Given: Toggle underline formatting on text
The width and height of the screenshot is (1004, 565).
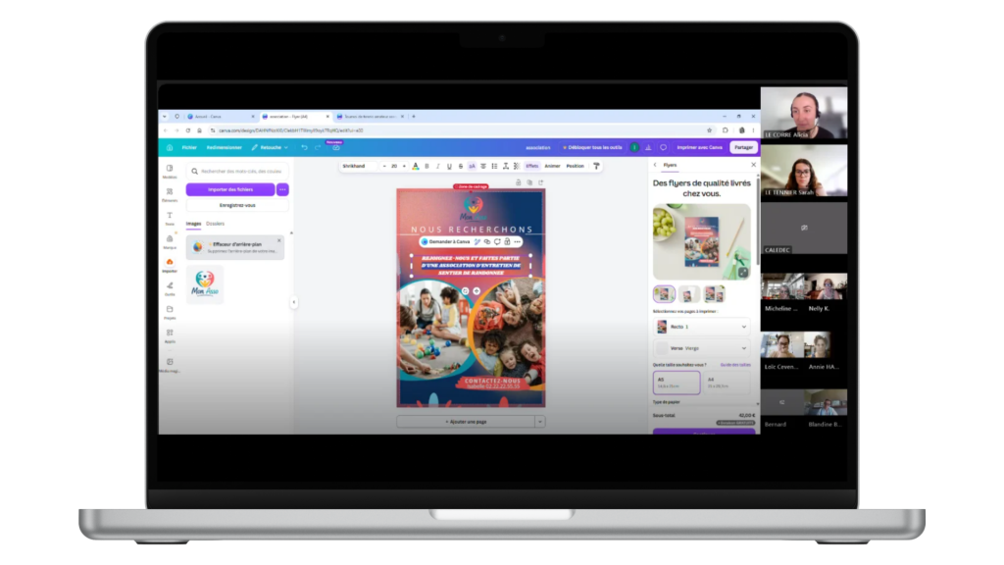Looking at the screenshot, I should tap(449, 166).
